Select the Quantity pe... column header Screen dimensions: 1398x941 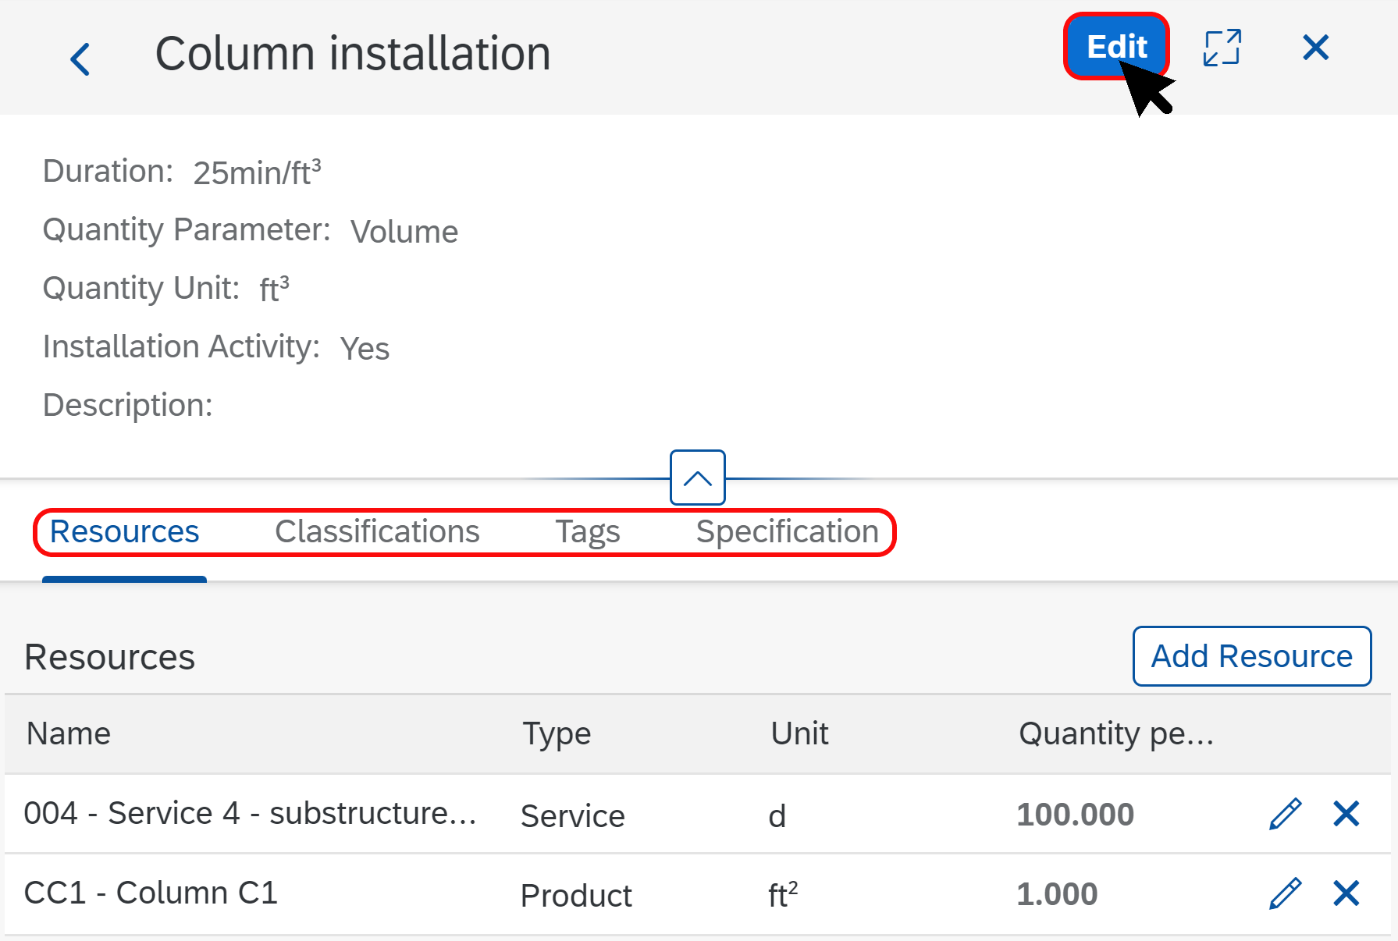1116,734
